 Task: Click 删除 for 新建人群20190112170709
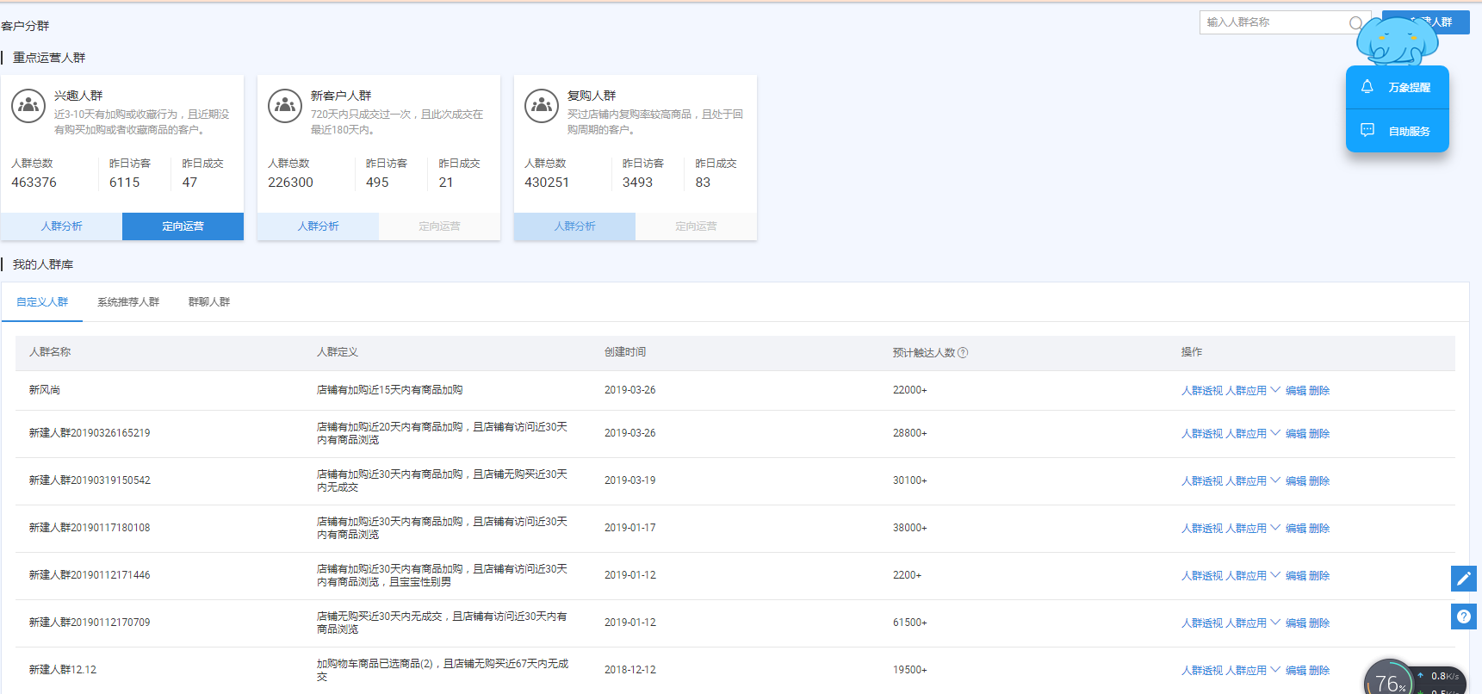pyautogui.click(x=1319, y=623)
